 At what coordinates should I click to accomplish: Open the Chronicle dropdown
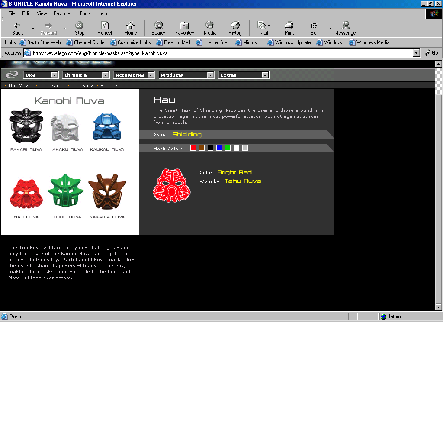click(x=86, y=75)
